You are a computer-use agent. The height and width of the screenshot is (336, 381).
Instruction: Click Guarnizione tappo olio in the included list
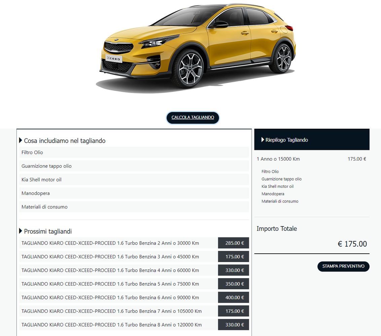tap(134, 166)
